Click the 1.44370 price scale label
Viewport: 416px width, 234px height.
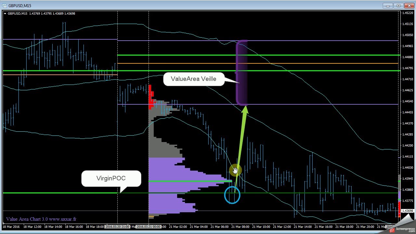(x=408, y=123)
